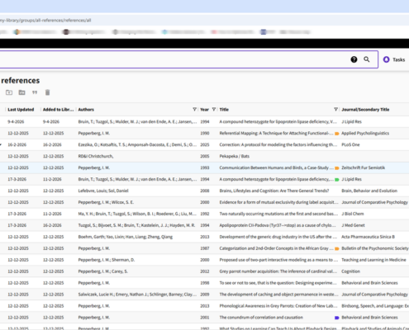Screen dimensions: 409x330
Task: Select Two naturally occurring mutations title
Action: click(x=278, y=214)
